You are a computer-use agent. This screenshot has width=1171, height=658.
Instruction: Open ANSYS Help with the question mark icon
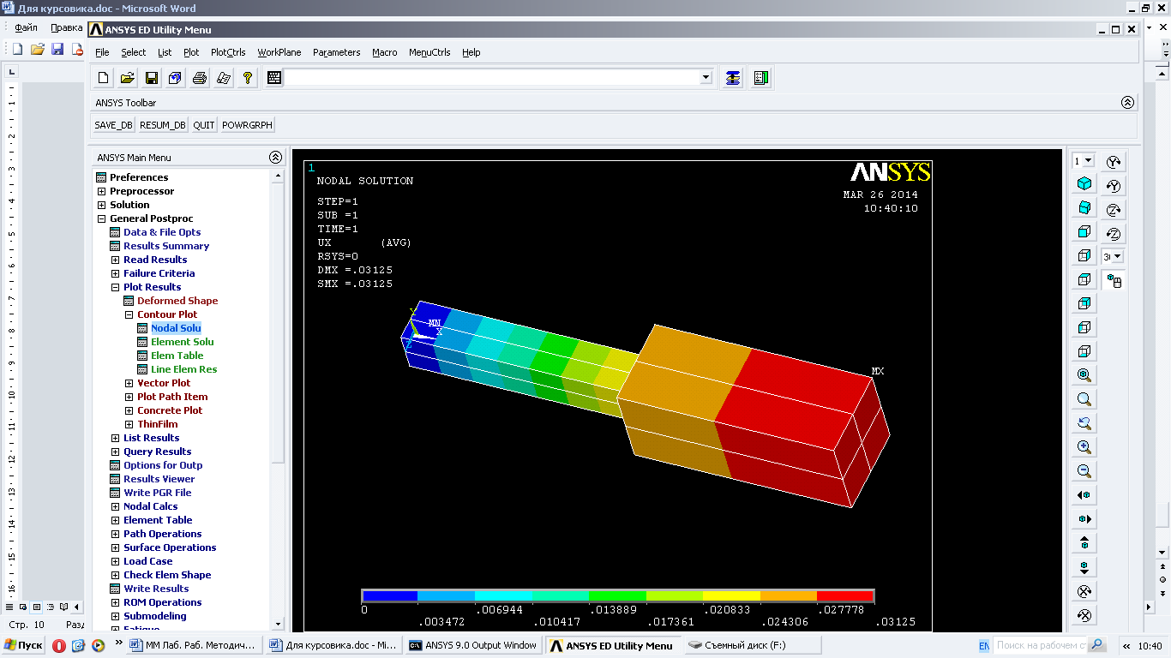pos(248,78)
